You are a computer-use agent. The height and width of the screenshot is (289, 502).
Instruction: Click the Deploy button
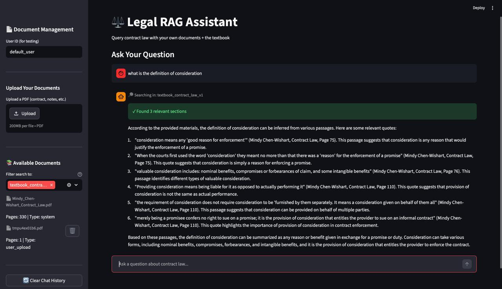point(479,8)
